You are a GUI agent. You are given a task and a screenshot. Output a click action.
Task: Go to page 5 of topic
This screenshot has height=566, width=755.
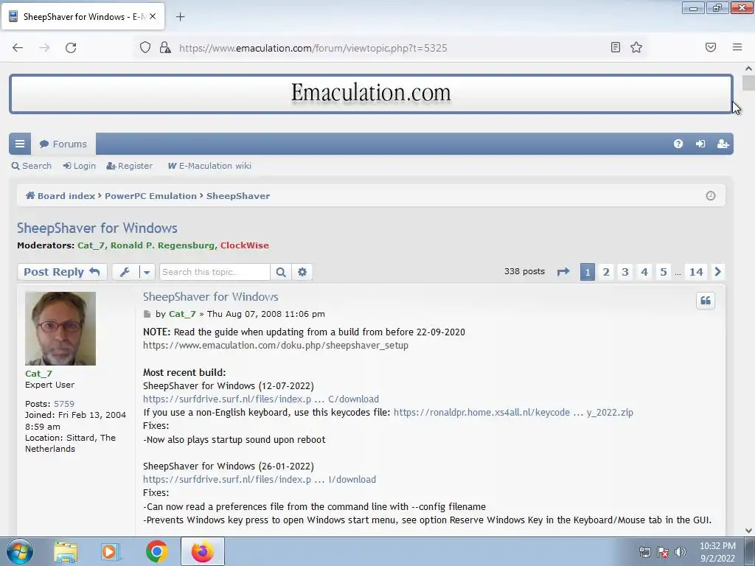663,272
